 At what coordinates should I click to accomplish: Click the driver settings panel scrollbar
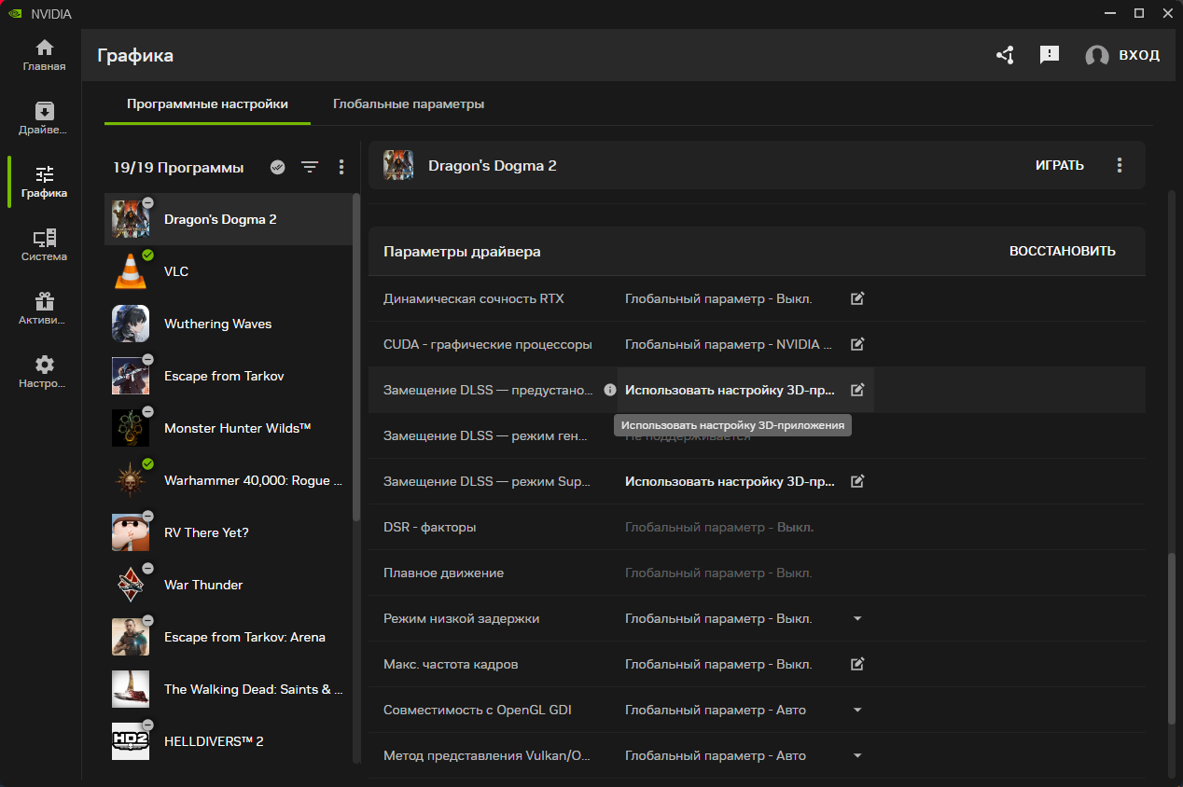pyautogui.click(x=1172, y=640)
